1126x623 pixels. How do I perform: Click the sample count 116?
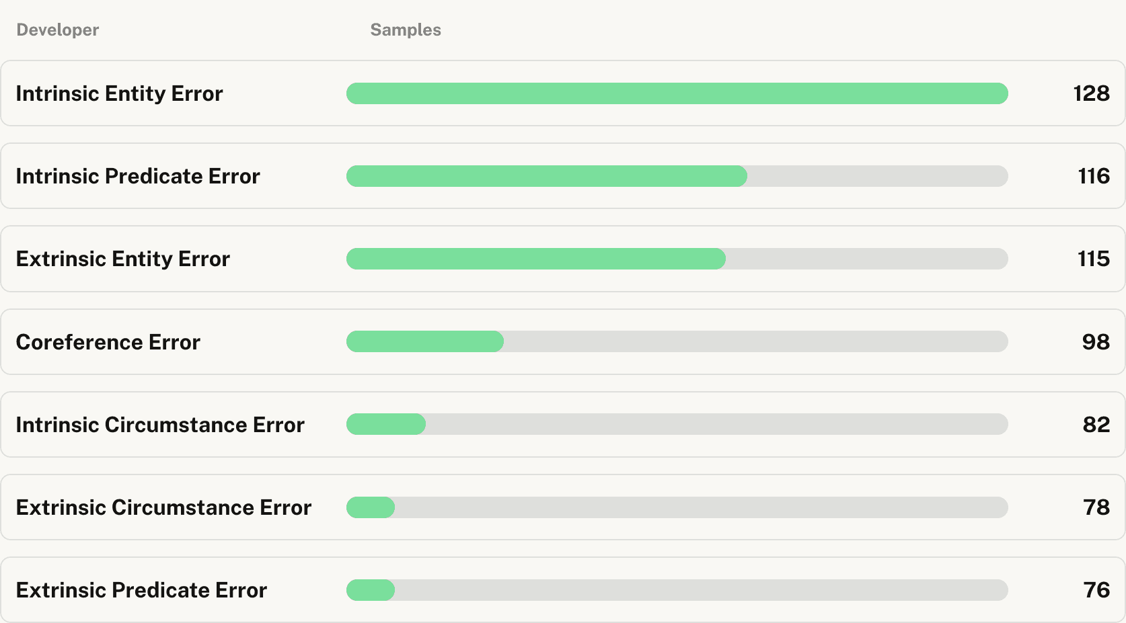click(1094, 176)
